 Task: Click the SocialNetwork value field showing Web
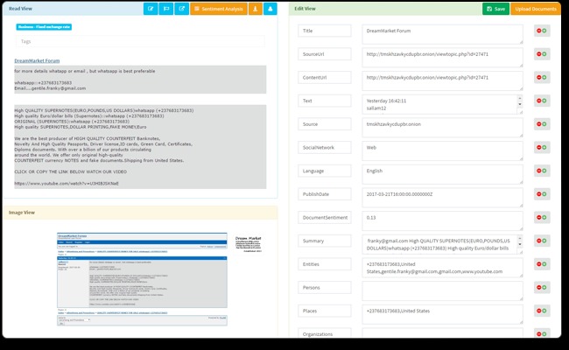coord(442,150)
